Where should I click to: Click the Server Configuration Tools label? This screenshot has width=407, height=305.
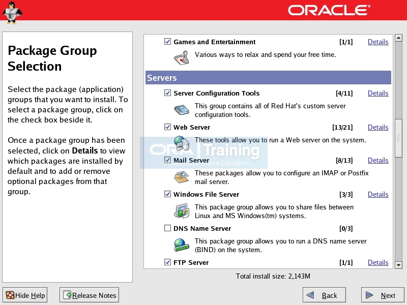coord(217,93)
